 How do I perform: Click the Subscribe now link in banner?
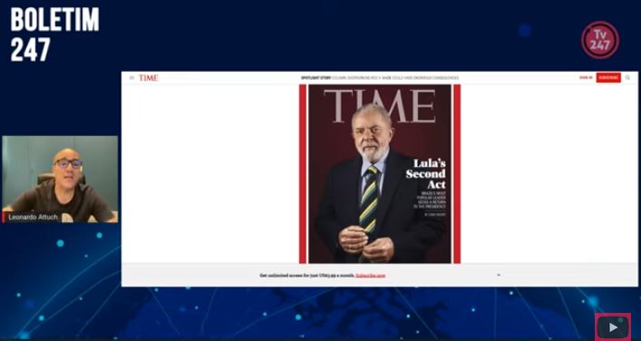tap(371, 276)
